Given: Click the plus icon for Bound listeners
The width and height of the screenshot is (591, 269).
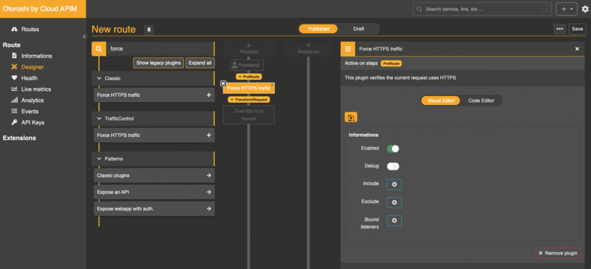Looking at the screenshot, I should coord(394,221).
